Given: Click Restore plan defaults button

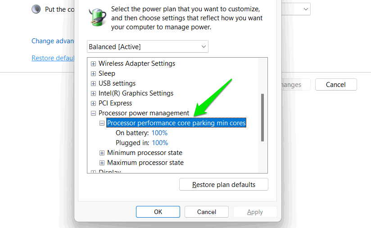Looking at the screenshot, I should 223,185.
